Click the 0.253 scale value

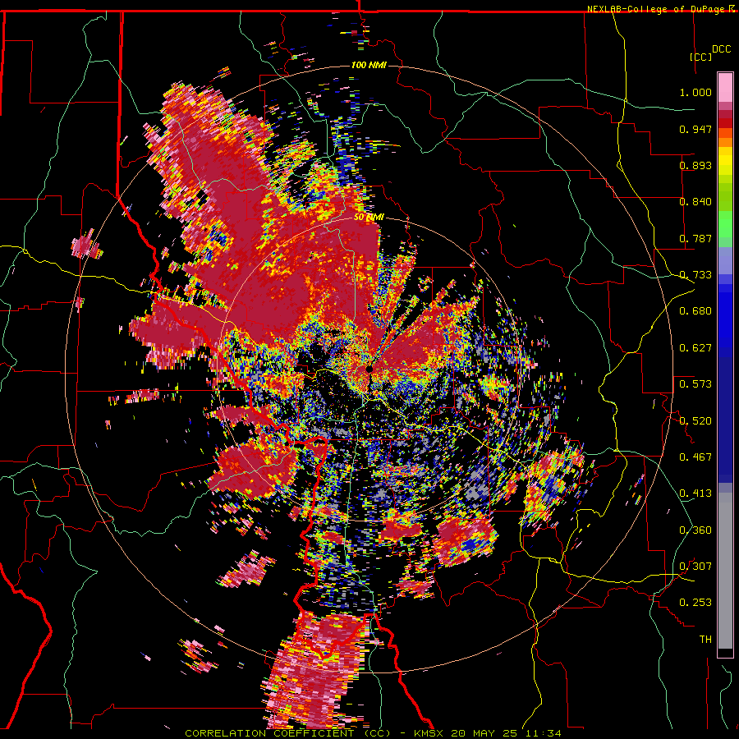point(695,603)
